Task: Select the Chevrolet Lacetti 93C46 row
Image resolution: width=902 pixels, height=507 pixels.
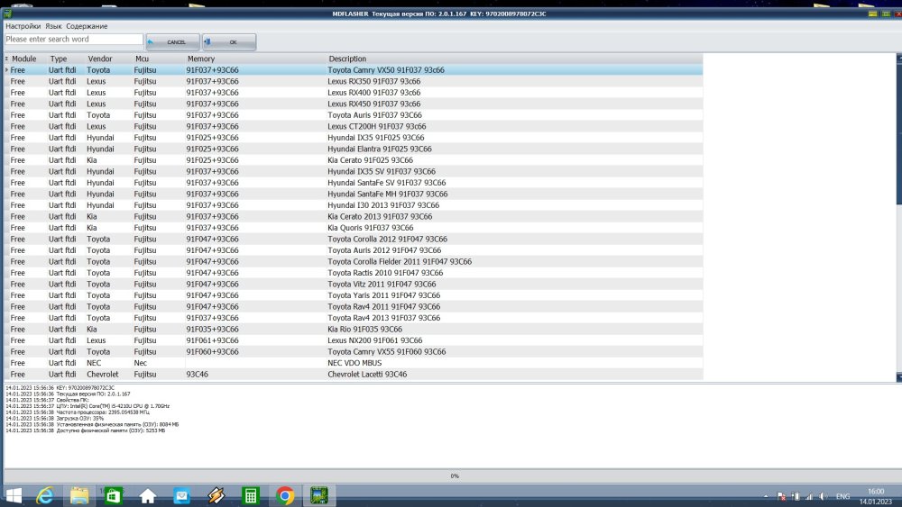Action: click(x=367, y=374)
